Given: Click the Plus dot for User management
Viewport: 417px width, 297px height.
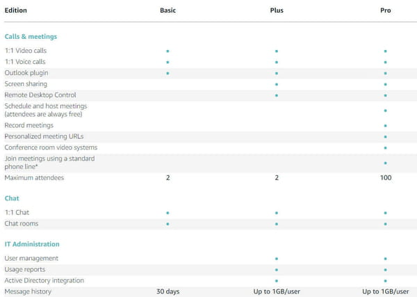Looking at the screenshot, I should [277, 259].
